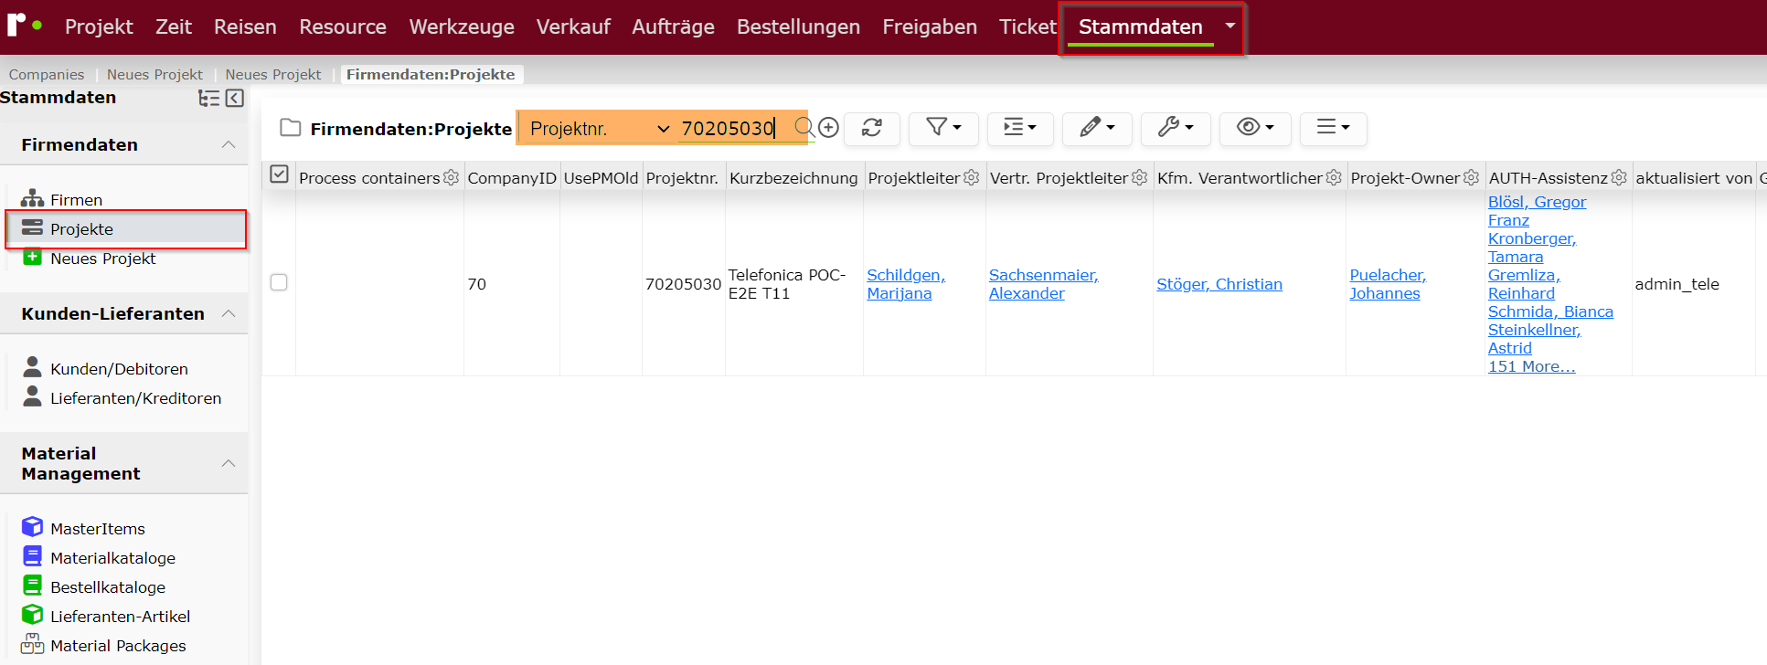Open Bestellkataloge in the sidebar
1767x665 pixels.
click(108, 587)
